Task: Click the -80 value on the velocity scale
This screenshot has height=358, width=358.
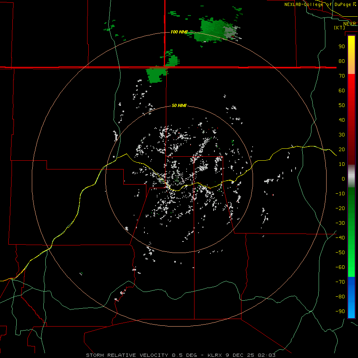Action: pos(340,297)
